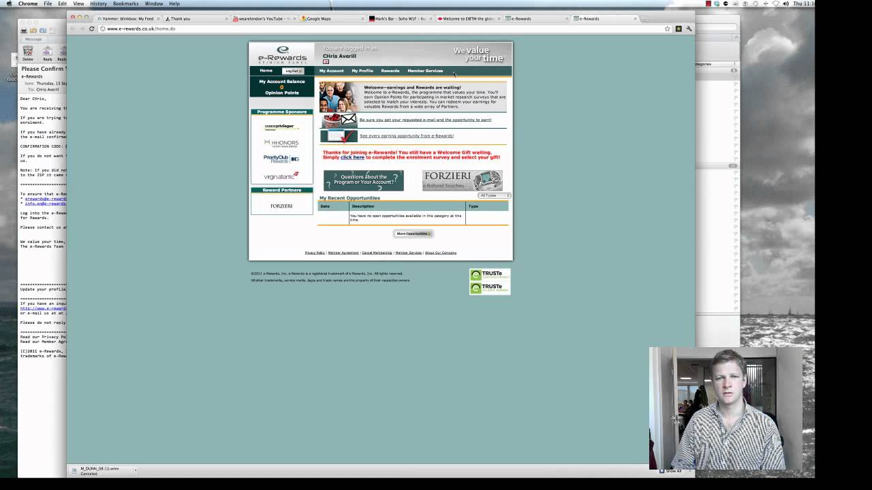Bookmark this page with the star icon
Image resolution: width=872 pixels, height=490 pixels.
pyautogui.click(x=668, y=29)
